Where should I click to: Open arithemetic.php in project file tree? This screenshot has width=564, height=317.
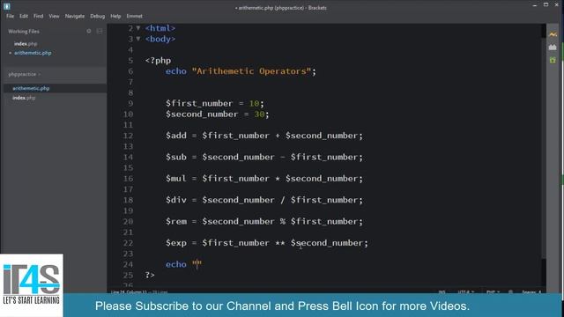click(31, 88)
